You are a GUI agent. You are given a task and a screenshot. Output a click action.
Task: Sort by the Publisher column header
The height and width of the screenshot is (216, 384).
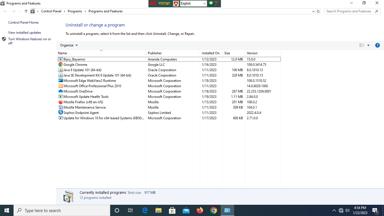173,53
